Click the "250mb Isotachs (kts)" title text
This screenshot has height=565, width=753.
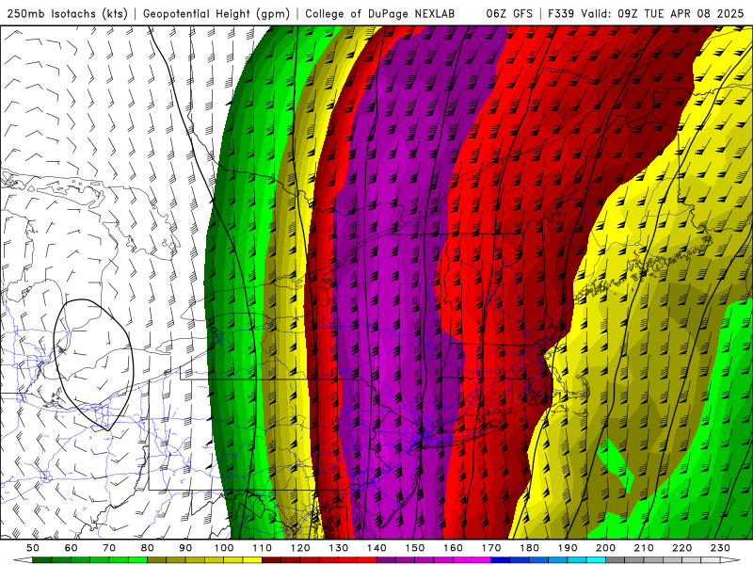click(x=67, y=14)
